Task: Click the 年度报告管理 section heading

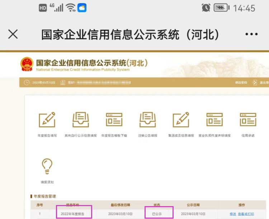Action: [45, 196]
